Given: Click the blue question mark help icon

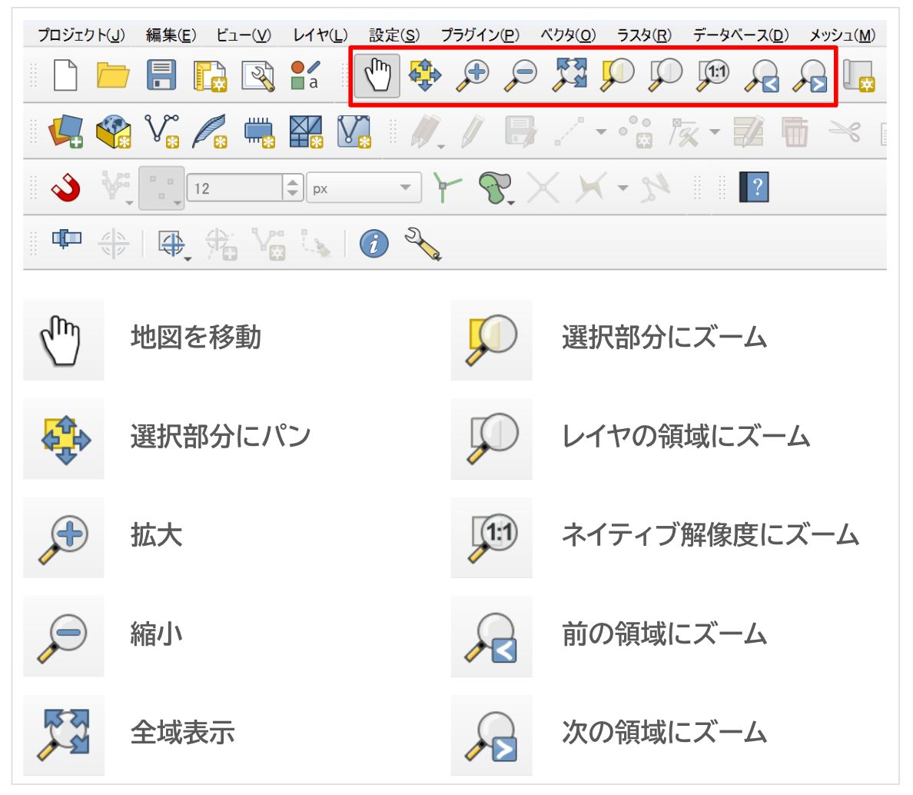Looking at the screenshot, I should [x=754, y=187].
